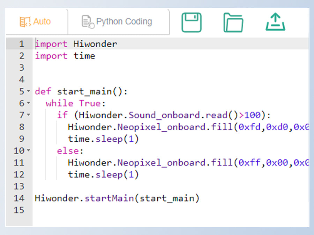Click the Save floppy disk icon
The width and height of the screenshot is (314, 235).
(192, 22)
